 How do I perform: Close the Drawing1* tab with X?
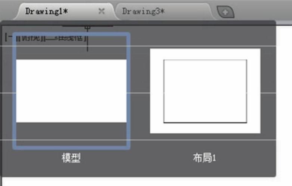(101, 11)
